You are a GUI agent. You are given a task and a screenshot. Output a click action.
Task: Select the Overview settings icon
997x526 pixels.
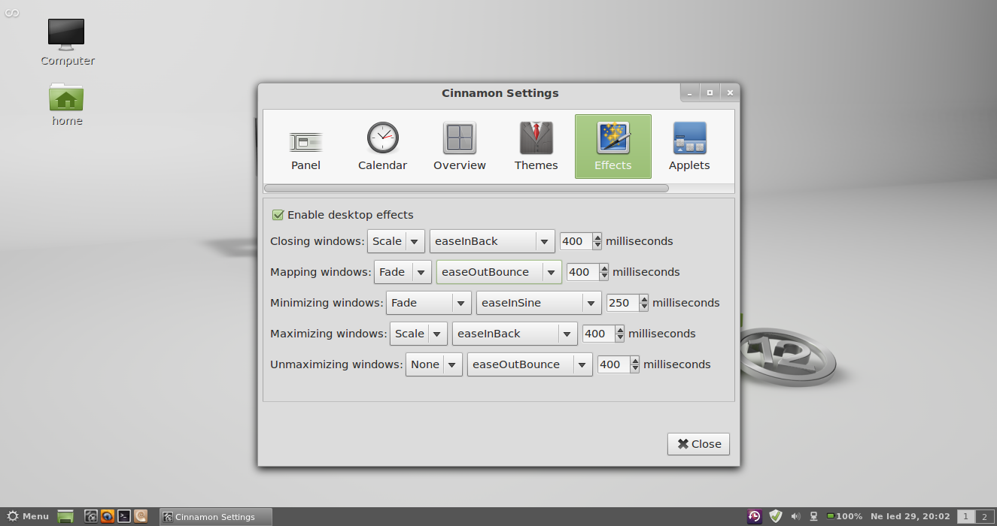tap(459, 147)
